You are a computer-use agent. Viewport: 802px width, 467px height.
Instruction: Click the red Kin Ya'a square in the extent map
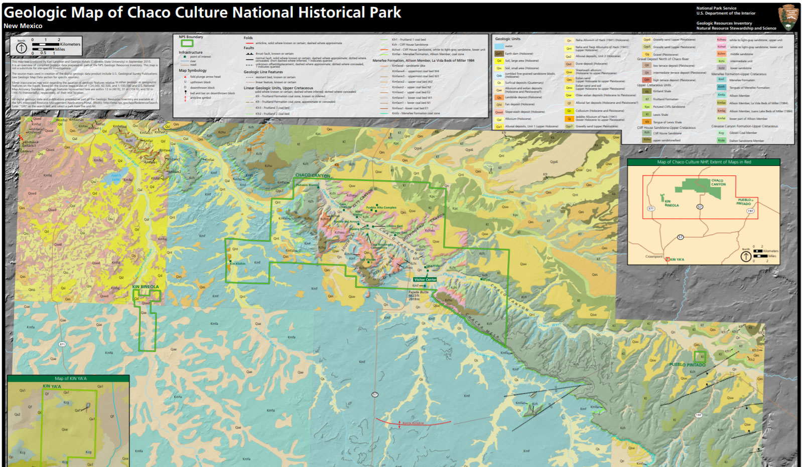(x=667, y=259)
